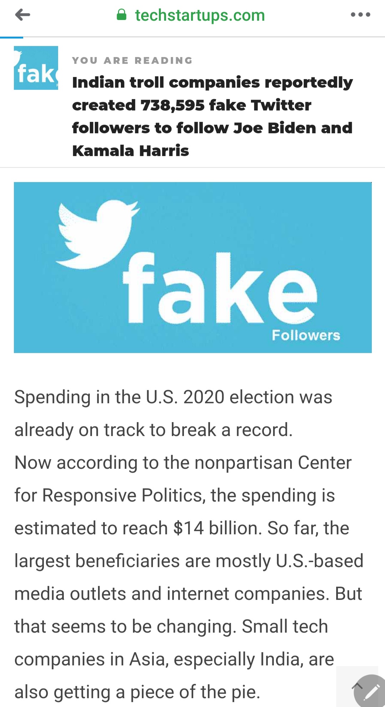
Task: Tap the small fake-followers article thumbnail
Action: click(36, 68)
